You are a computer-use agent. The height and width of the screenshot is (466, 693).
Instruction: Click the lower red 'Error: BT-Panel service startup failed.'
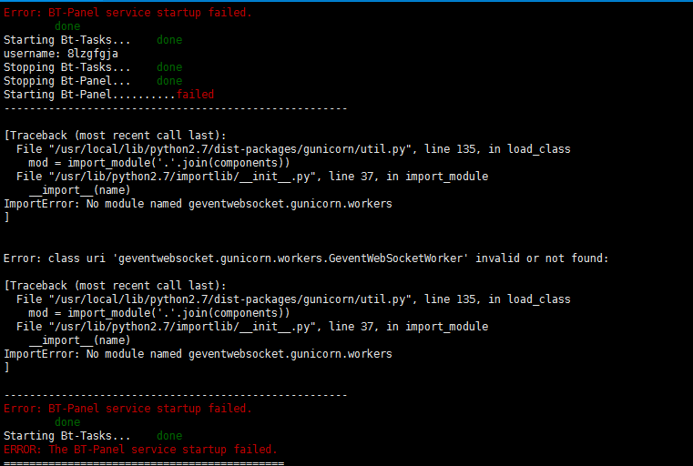pyautogui.click(x=127, y=409)
